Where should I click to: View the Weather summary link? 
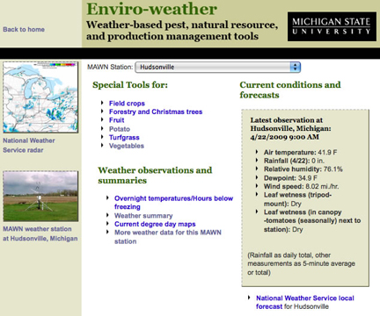coord(143,216)
